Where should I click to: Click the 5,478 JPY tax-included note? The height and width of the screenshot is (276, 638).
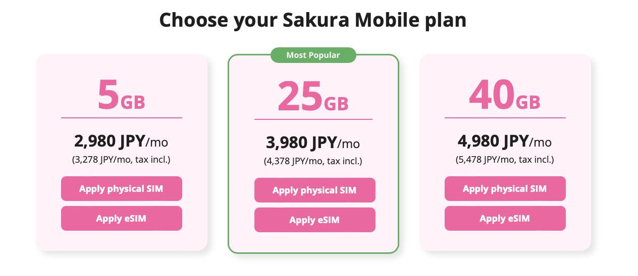click(x=505, y=160)
